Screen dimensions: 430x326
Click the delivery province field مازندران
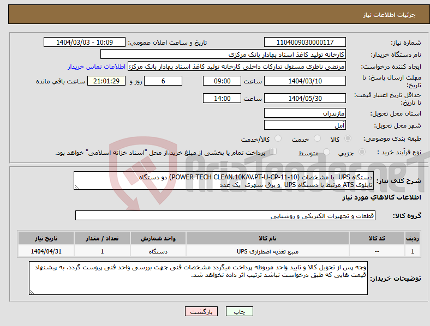coord(305,113)
